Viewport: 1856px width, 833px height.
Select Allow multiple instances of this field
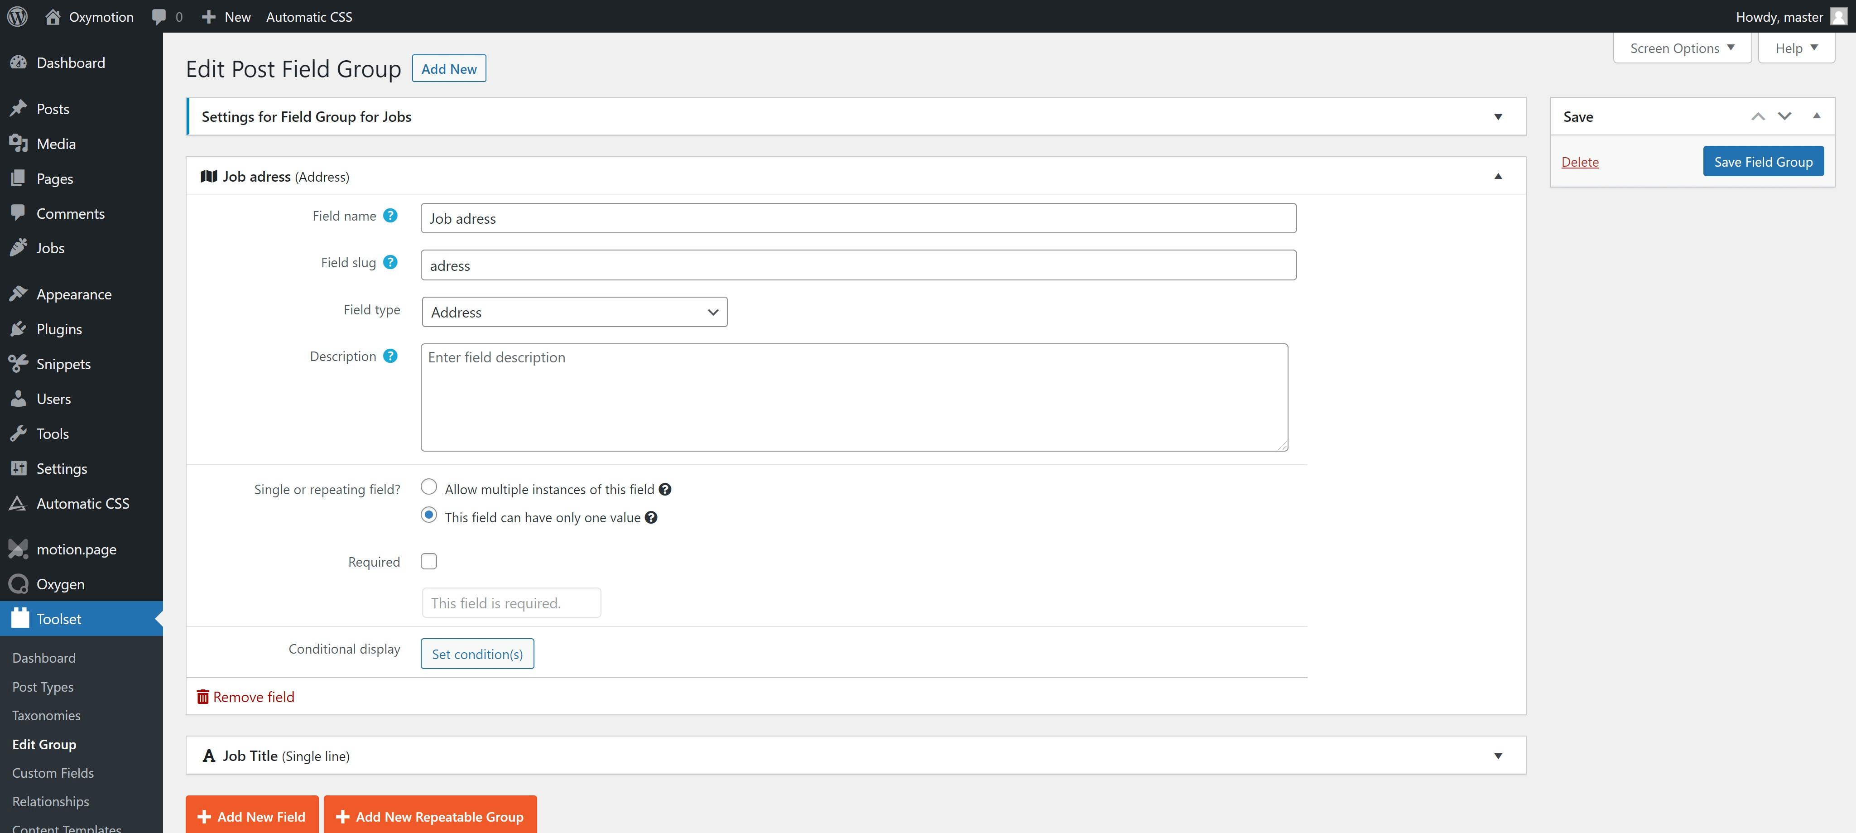click(x=429, y=487)
